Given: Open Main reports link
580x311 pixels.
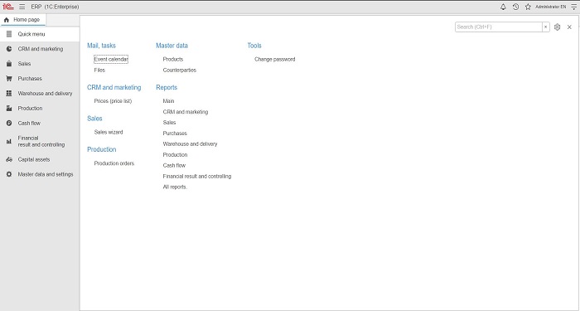Looking at the screenshot, I should [x=168, y=101].
